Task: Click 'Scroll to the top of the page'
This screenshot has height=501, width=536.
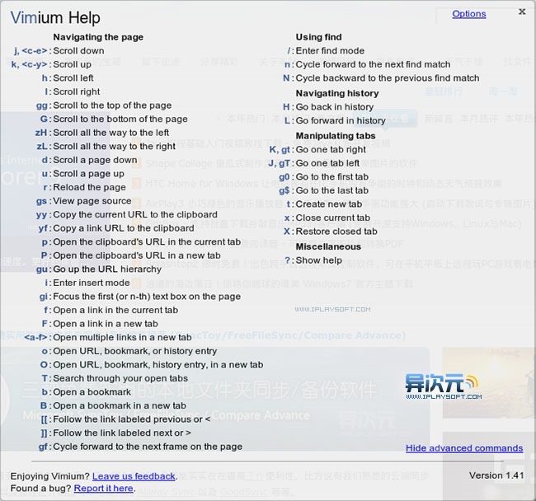Action: coord(112,105)
